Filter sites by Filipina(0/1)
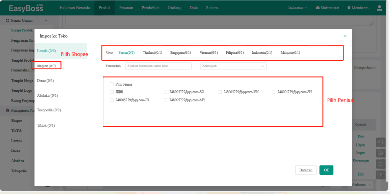Viewport: 390px width, 194px height. point(235,53)
